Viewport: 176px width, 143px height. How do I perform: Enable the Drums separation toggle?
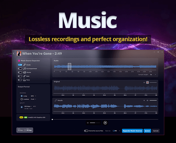pos(20,72)
